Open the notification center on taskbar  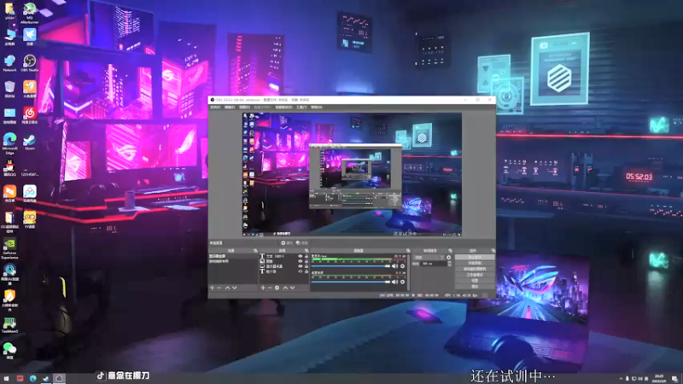[674, 379]
